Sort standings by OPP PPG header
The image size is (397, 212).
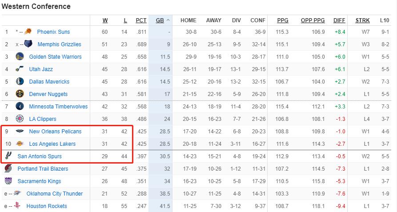point(313,20)
